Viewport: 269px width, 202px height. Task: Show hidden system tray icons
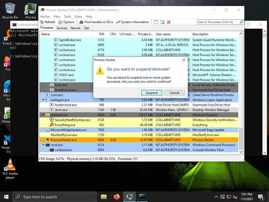pos(216,197)
